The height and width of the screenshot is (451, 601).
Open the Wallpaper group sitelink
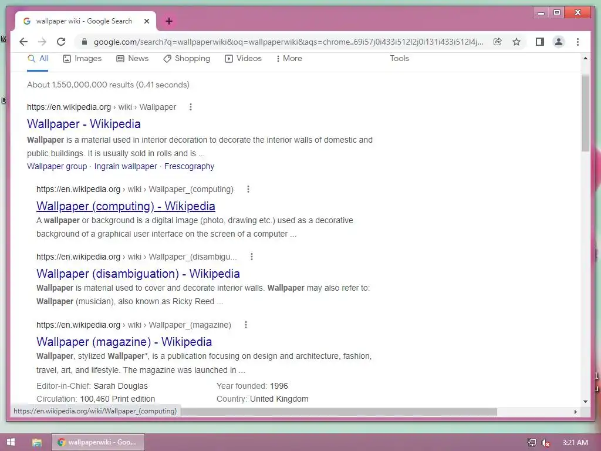(x=57, y=166)
